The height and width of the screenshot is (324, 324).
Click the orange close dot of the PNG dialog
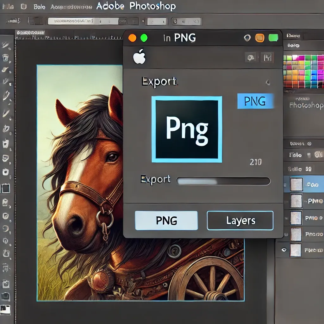click(x=132, y=38)
